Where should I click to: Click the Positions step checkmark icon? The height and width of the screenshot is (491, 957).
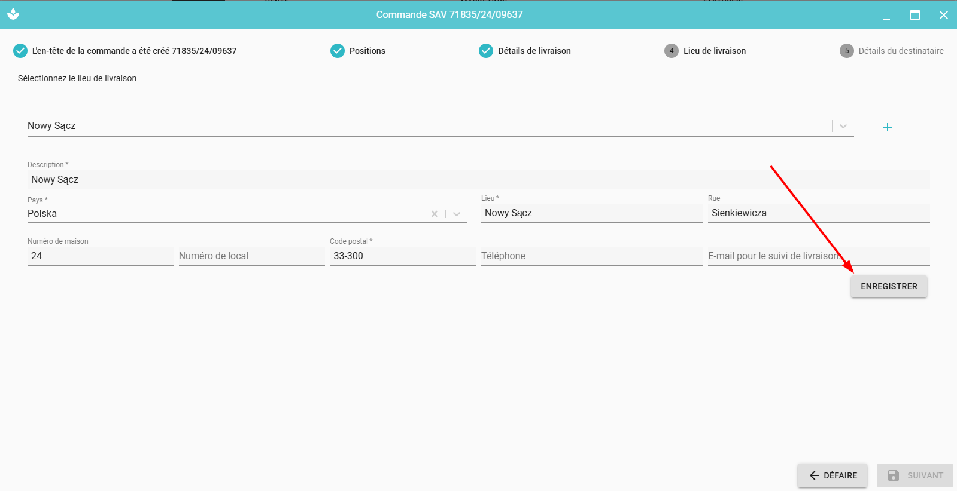[338, 51]
